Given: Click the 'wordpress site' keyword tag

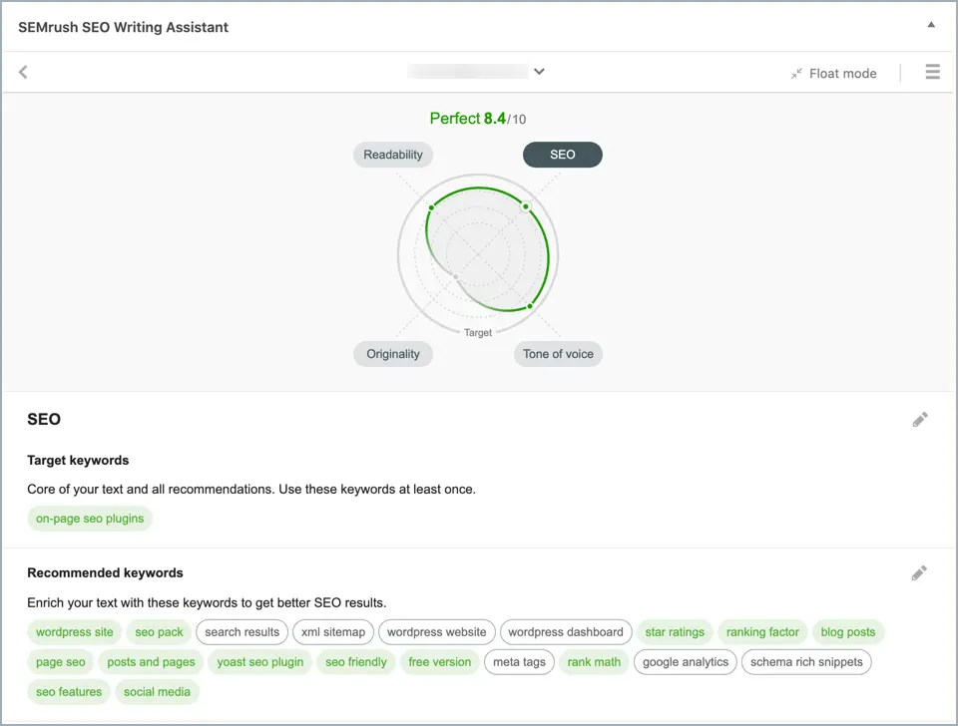Looking at the screenshot, I should pyautogui.click(x=75, y=632).
